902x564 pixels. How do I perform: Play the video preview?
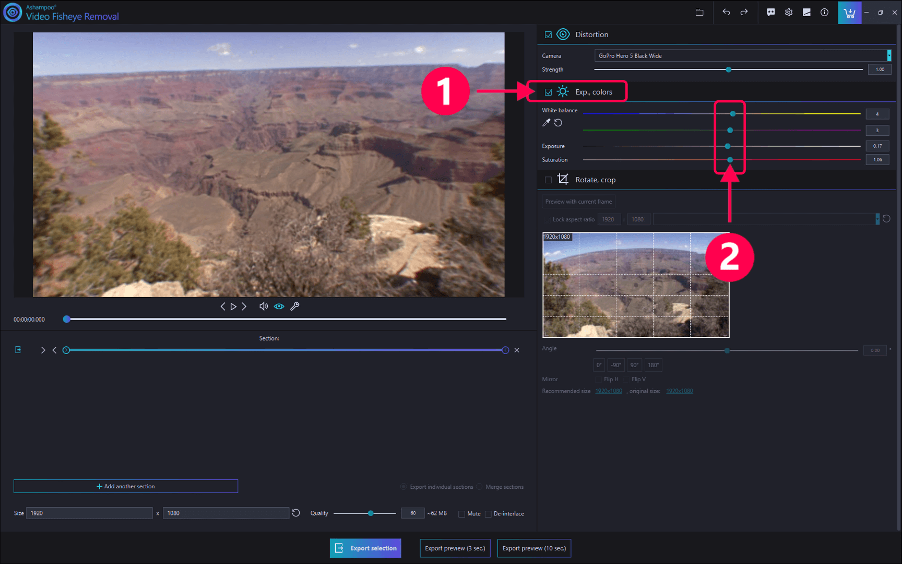233,307
